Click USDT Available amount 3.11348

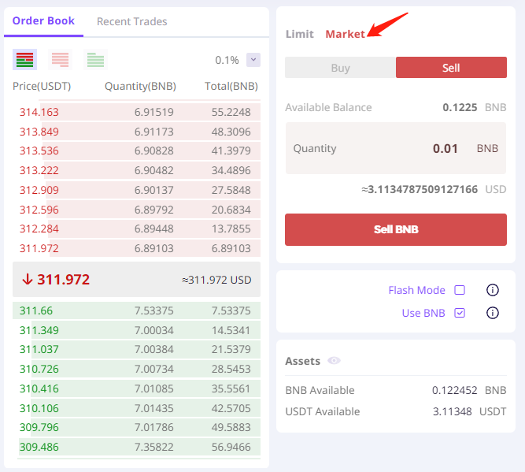[x=453, y=411]
